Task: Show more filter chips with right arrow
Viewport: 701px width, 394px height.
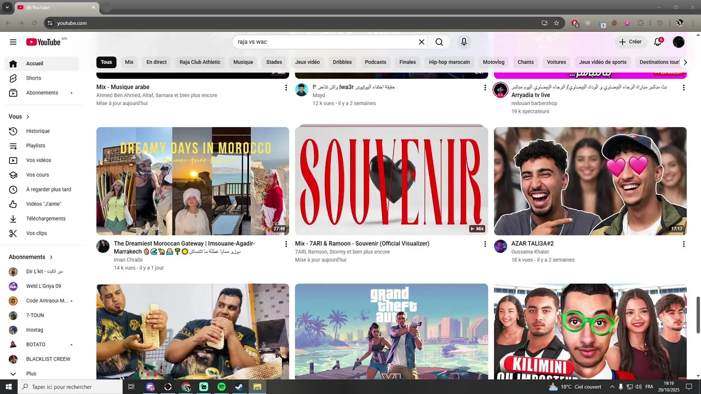Action: point(685,62)
